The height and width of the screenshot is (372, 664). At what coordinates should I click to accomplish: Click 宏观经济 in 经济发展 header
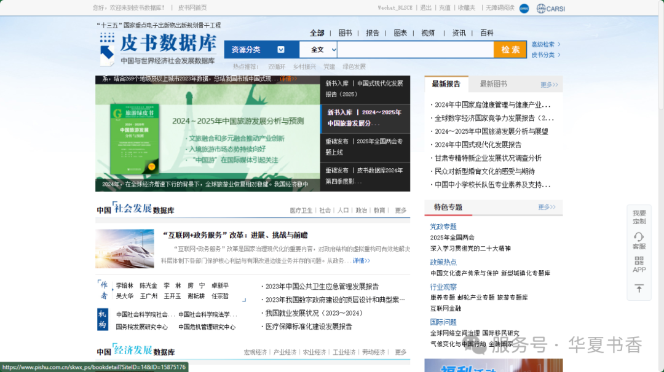(x=255, y=352)
